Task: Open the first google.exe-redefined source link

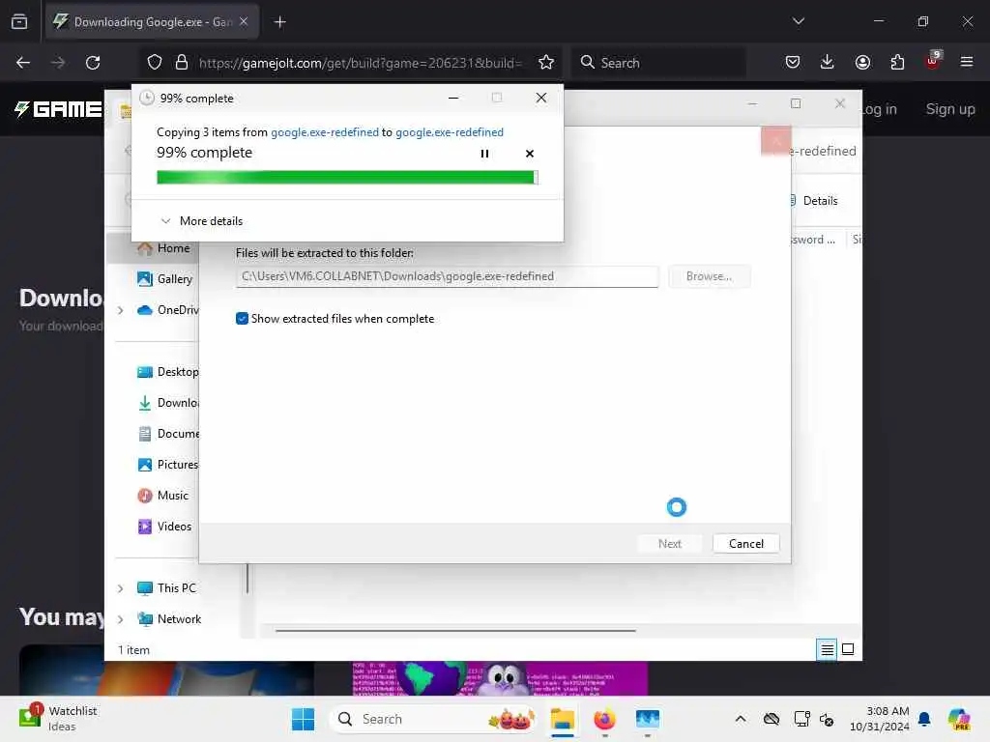Action: click(x=325, y=131)
